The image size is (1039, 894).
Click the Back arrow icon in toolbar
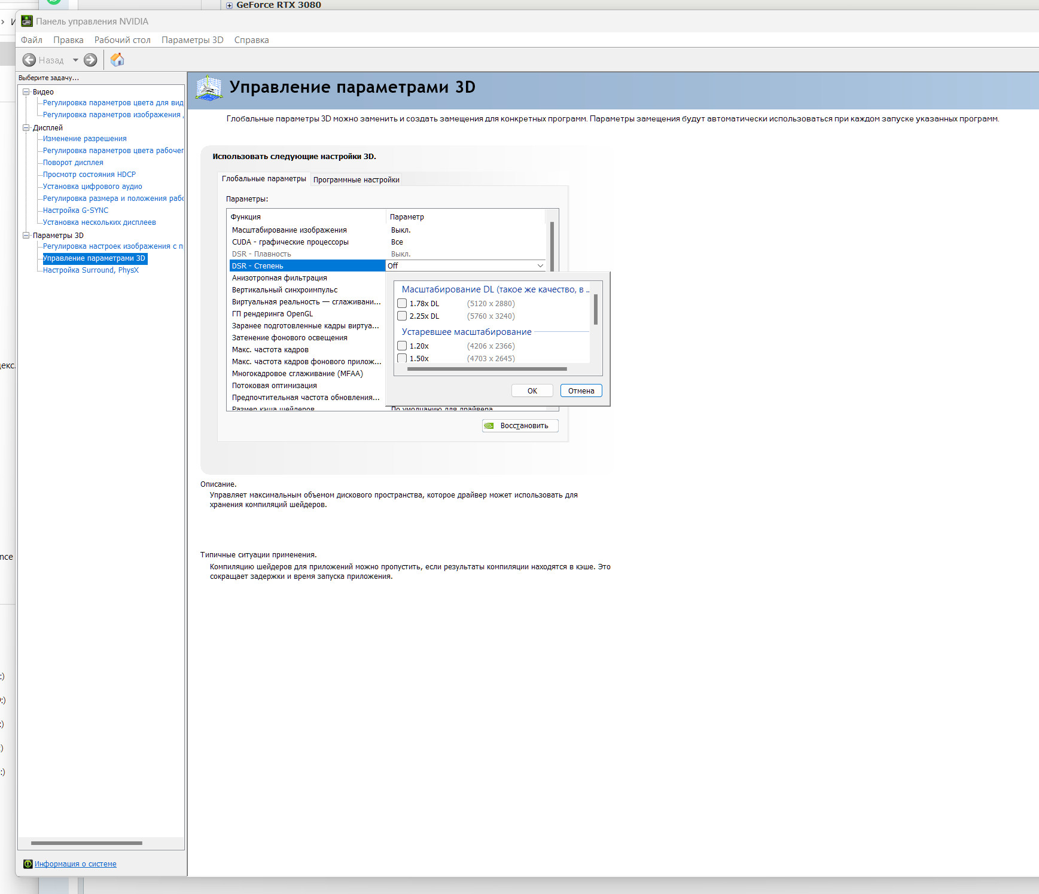tap(29, 60)
